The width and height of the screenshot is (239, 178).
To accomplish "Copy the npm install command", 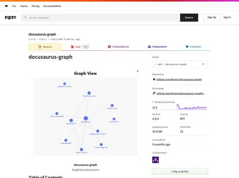I will pos(203,64).
